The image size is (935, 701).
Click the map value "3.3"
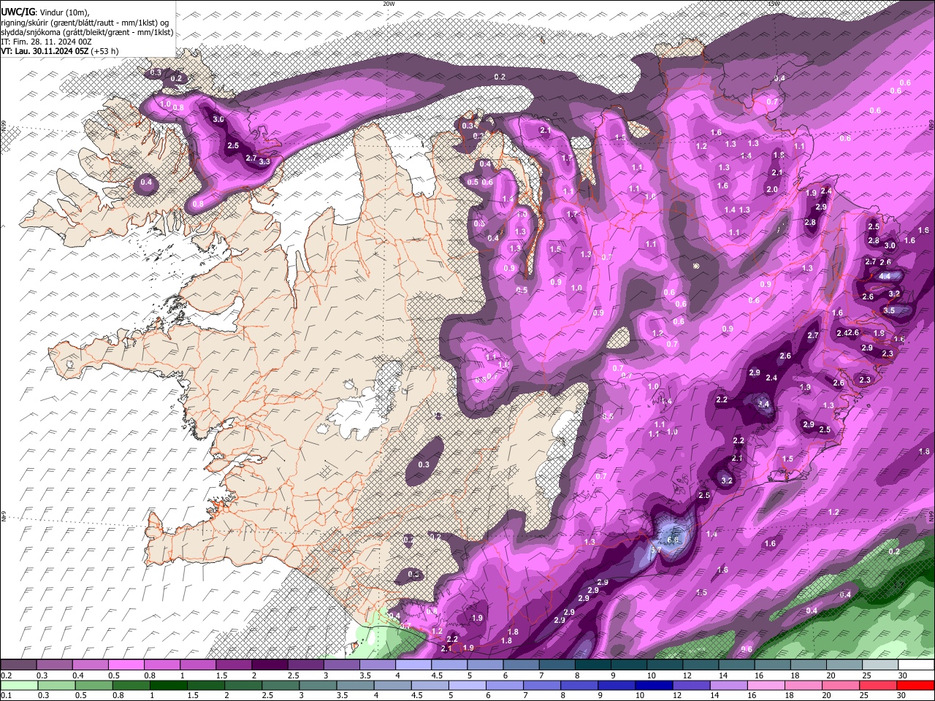(264, 161)
